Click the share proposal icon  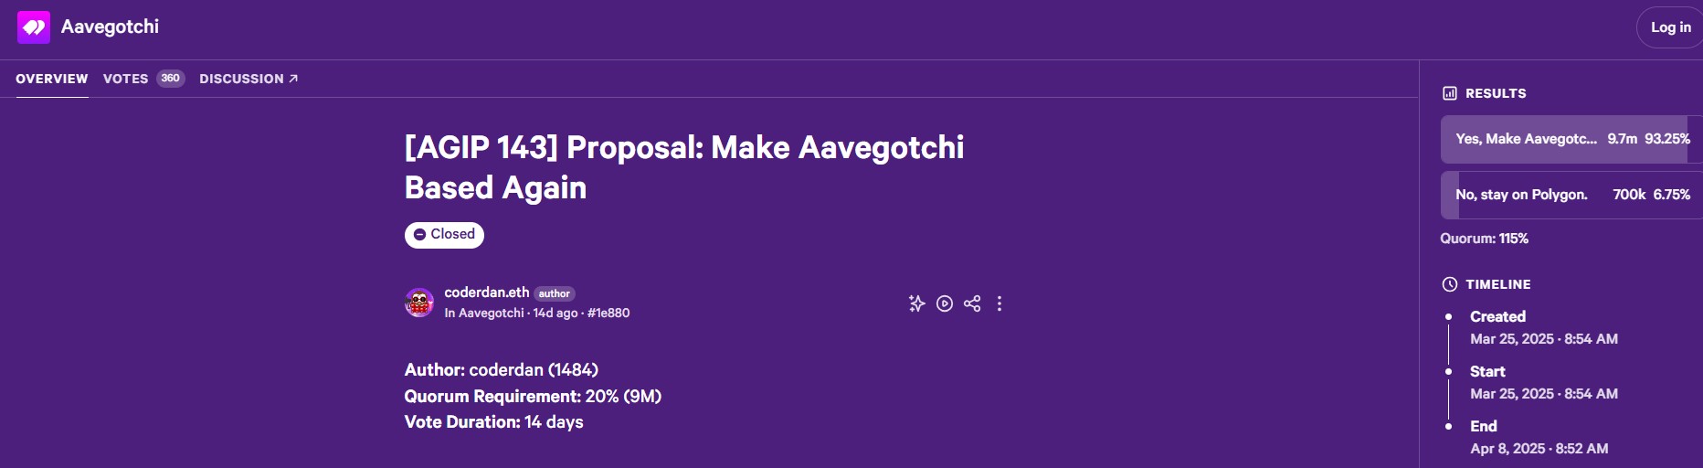pyautogui.click(x=972, y=303)
